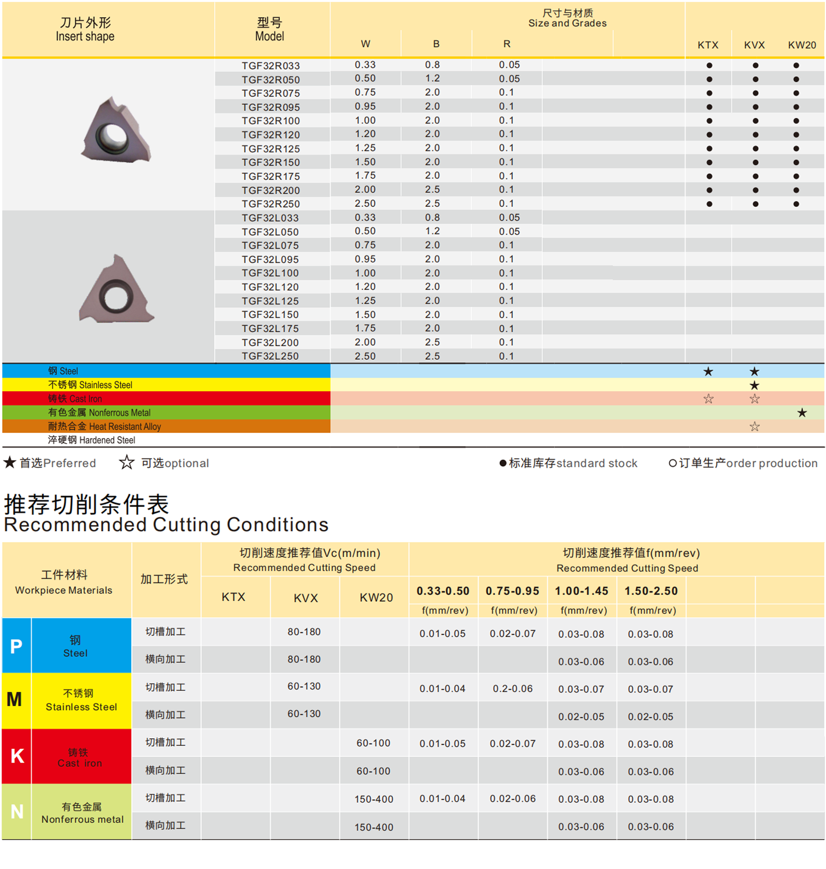Toggle the optional star for Heat Resistant Alloy

(x=755, y=426)
